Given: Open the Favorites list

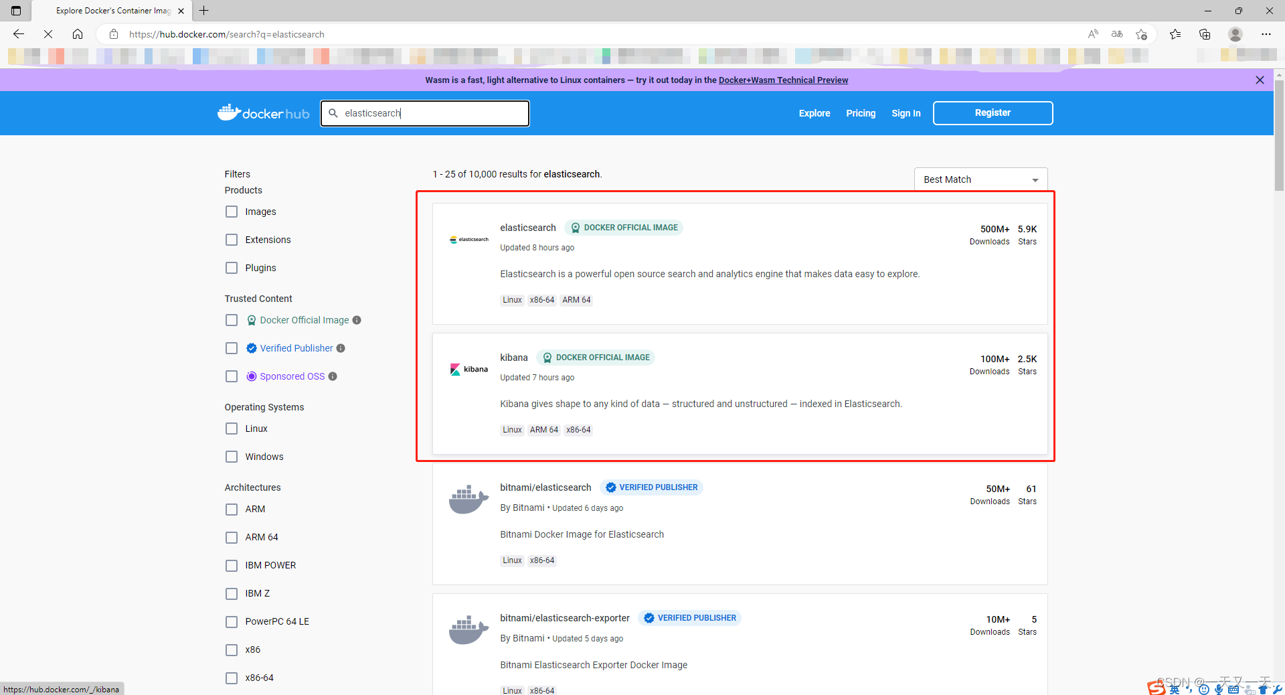Looking at the screenshot, I should point(1175,34).
